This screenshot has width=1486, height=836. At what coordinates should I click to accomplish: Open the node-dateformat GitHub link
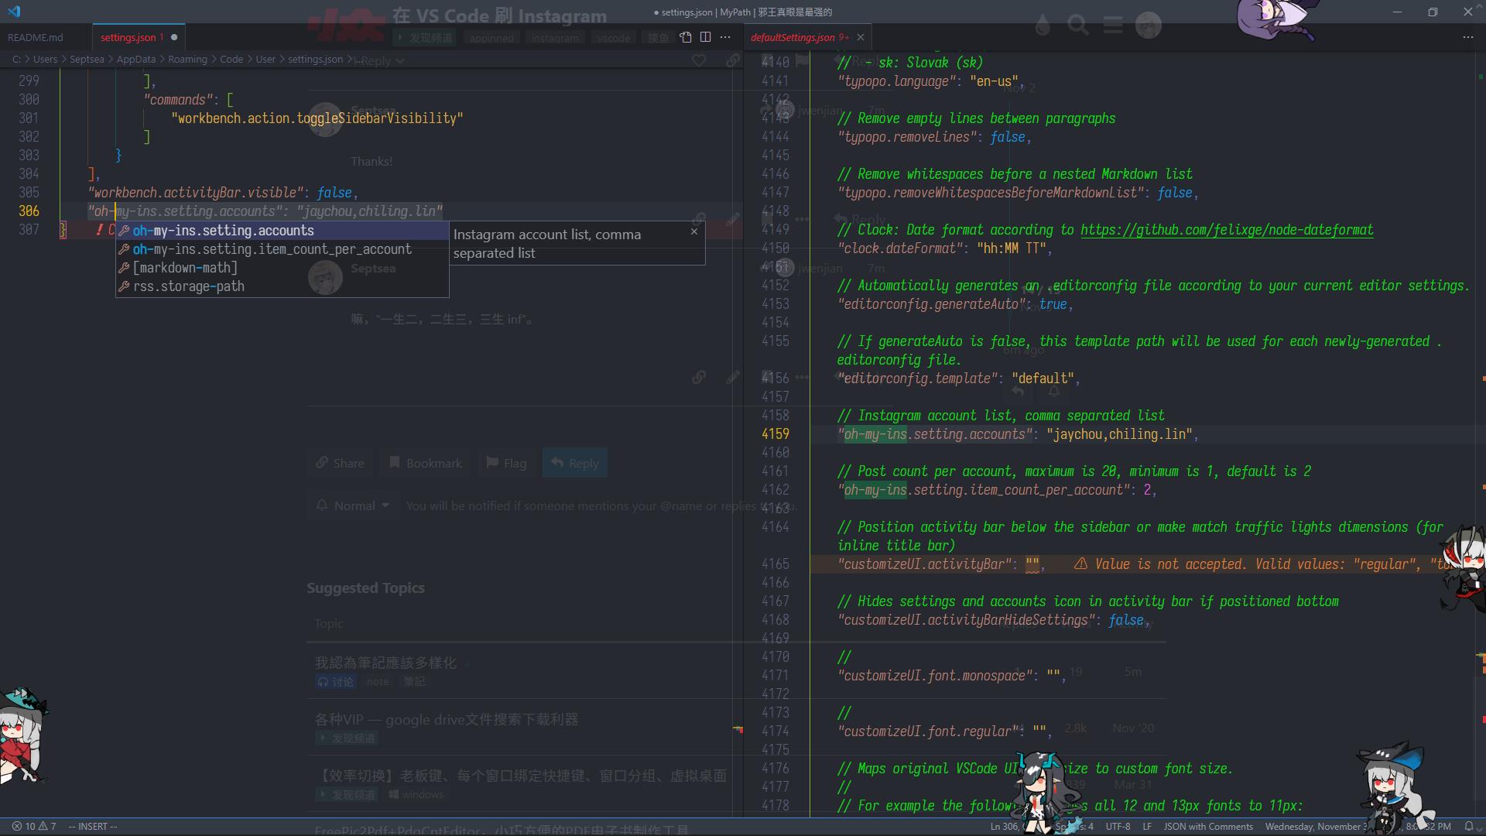(x=1227, y=230)
